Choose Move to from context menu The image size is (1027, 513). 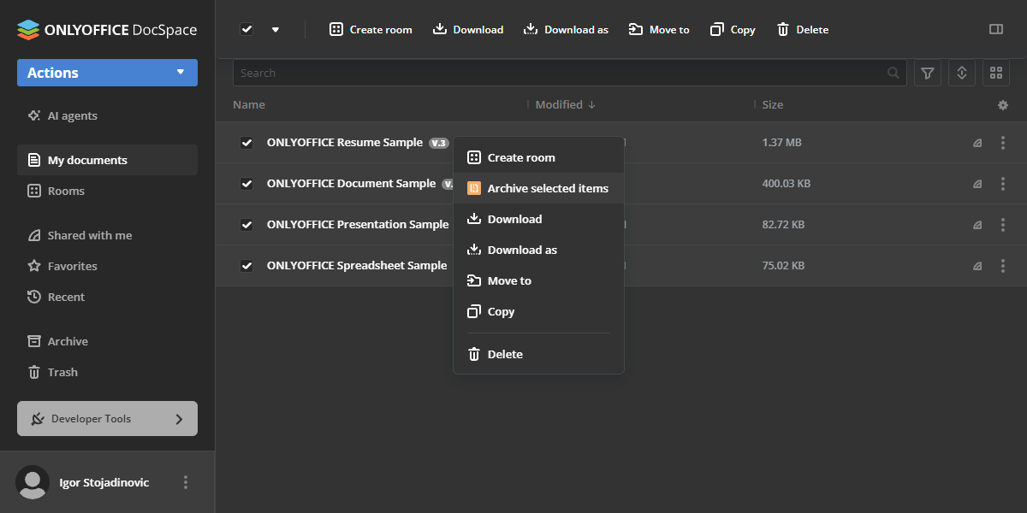click(x=538, y=280)
